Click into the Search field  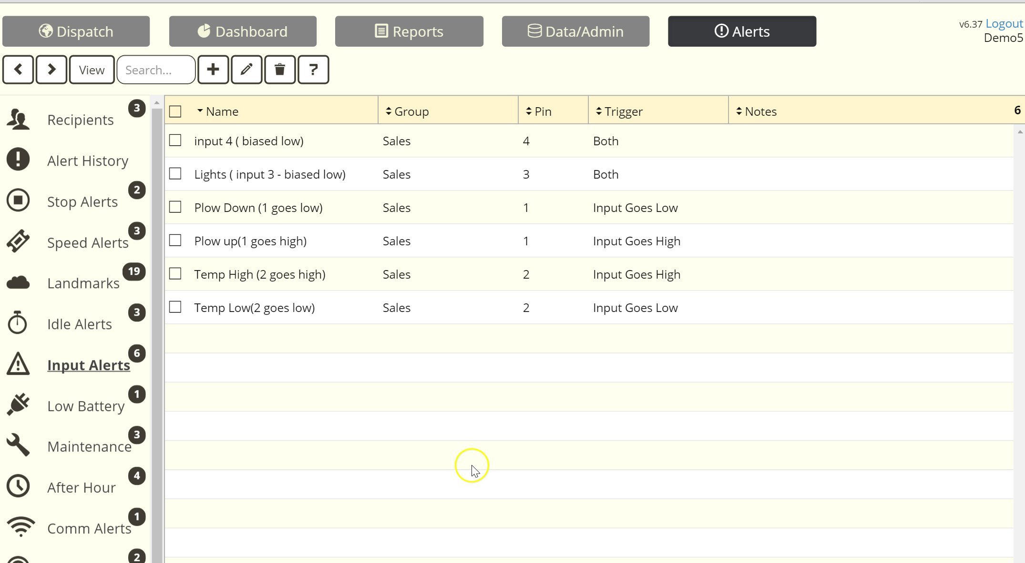[156, 70]
